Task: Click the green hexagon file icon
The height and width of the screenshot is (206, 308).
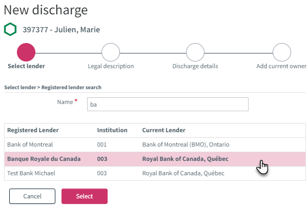Action: (x=10, y=29)
